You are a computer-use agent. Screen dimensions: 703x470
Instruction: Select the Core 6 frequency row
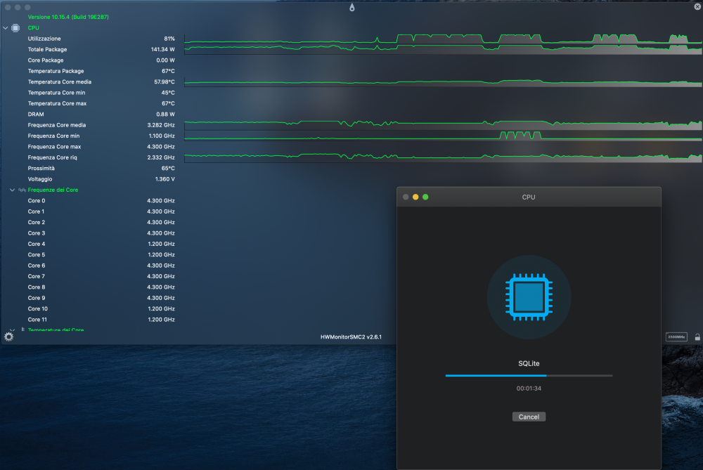(x=101, y=266)
